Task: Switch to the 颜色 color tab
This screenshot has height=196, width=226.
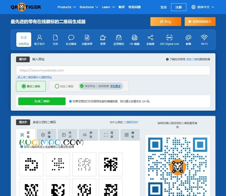Action: (x=88, y=135)
